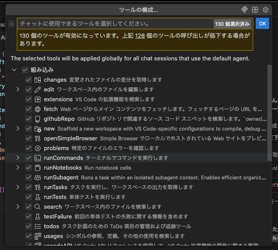The image size is (278, 250).
Task: Click the MCP server icon in title bar
Action: click(244, 10)
